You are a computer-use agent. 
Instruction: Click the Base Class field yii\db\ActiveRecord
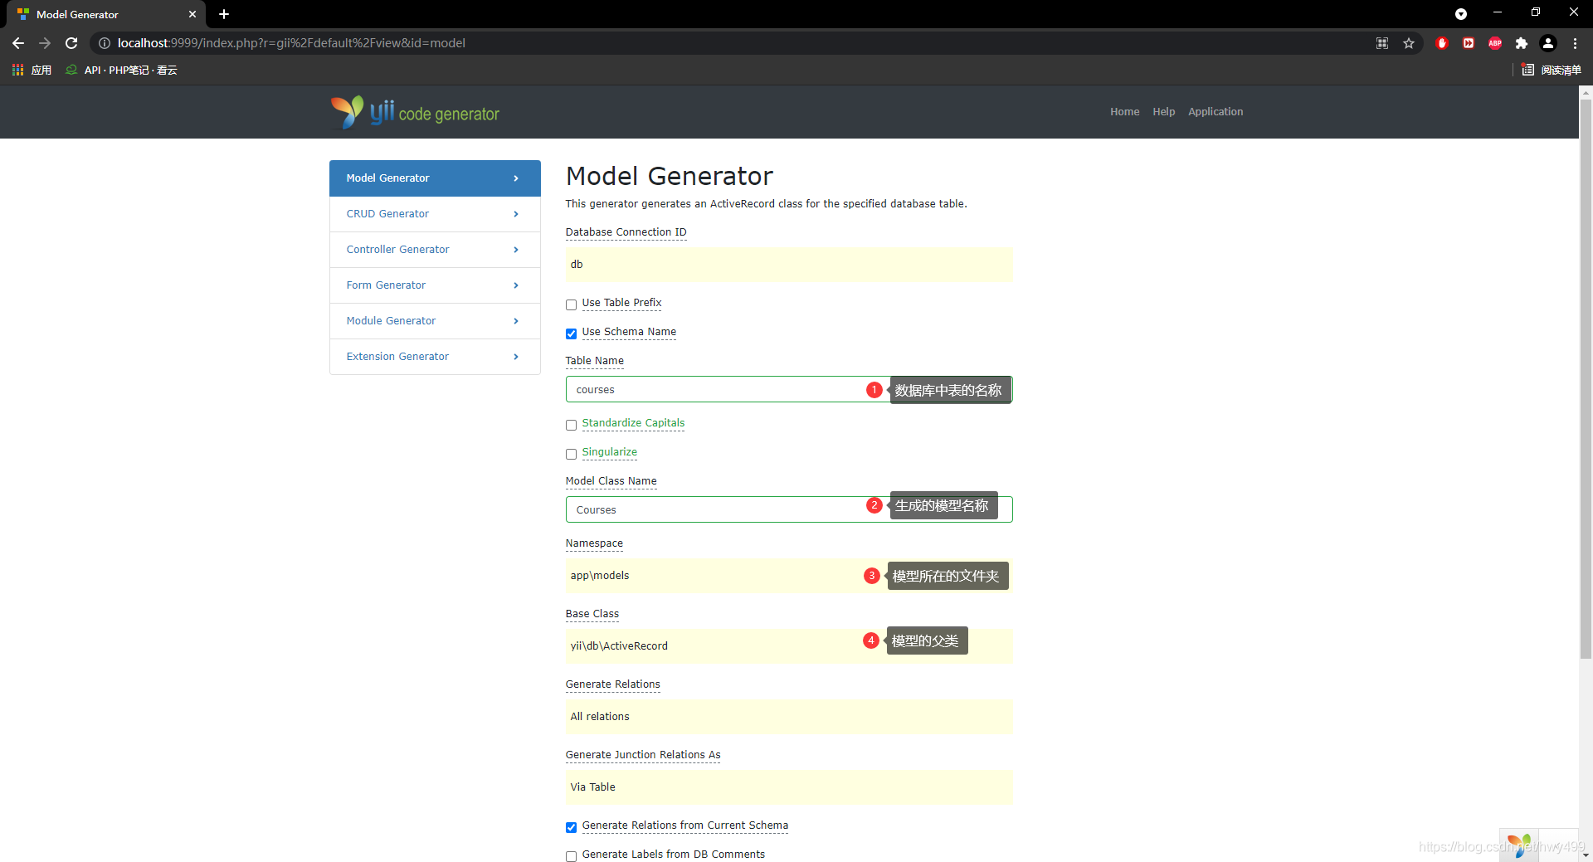(x=789, y=646)
